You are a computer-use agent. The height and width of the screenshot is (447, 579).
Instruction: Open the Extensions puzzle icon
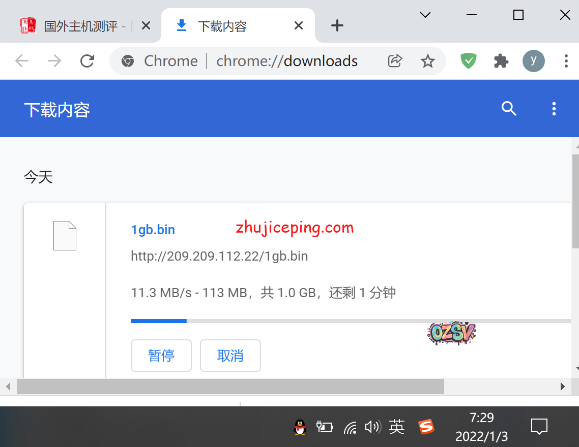pyautogui.click(x=501, y=61)
